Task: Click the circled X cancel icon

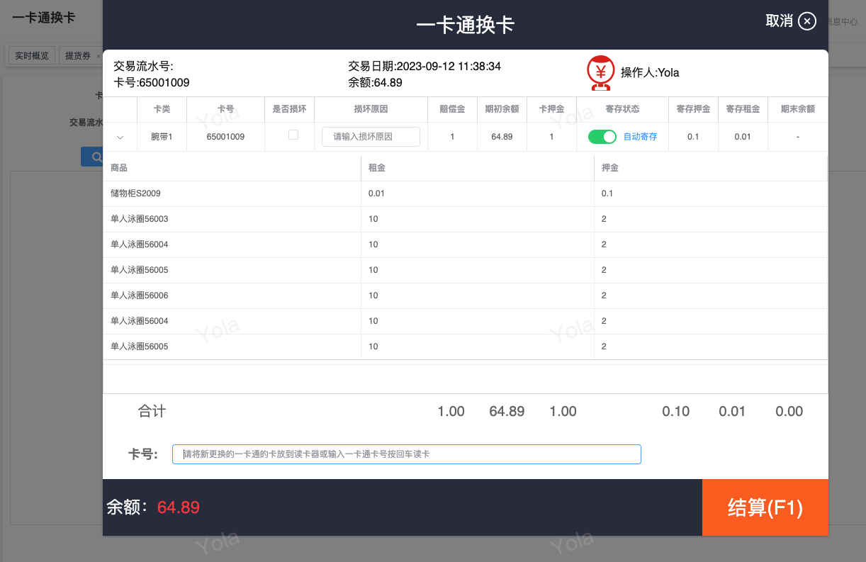Action: (807, 21)
